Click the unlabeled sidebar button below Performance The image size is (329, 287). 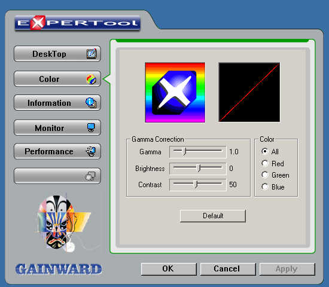pyautogui.click(x=57, y=176)
